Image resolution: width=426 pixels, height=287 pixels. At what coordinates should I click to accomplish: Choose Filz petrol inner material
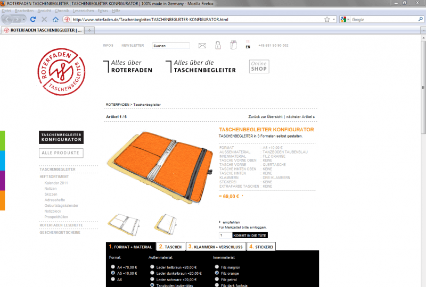pyautogui.click(x=217, y=279)
